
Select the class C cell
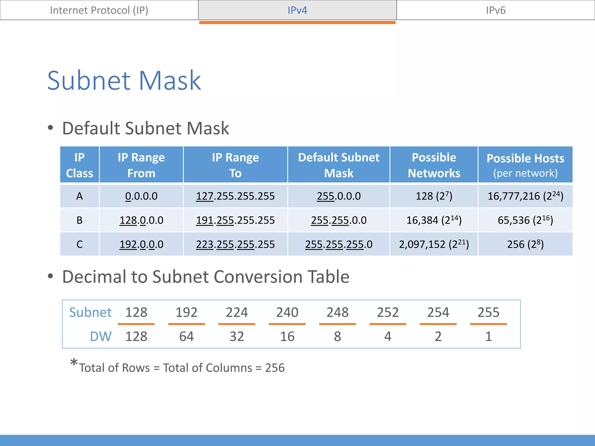tap(80, 244)
